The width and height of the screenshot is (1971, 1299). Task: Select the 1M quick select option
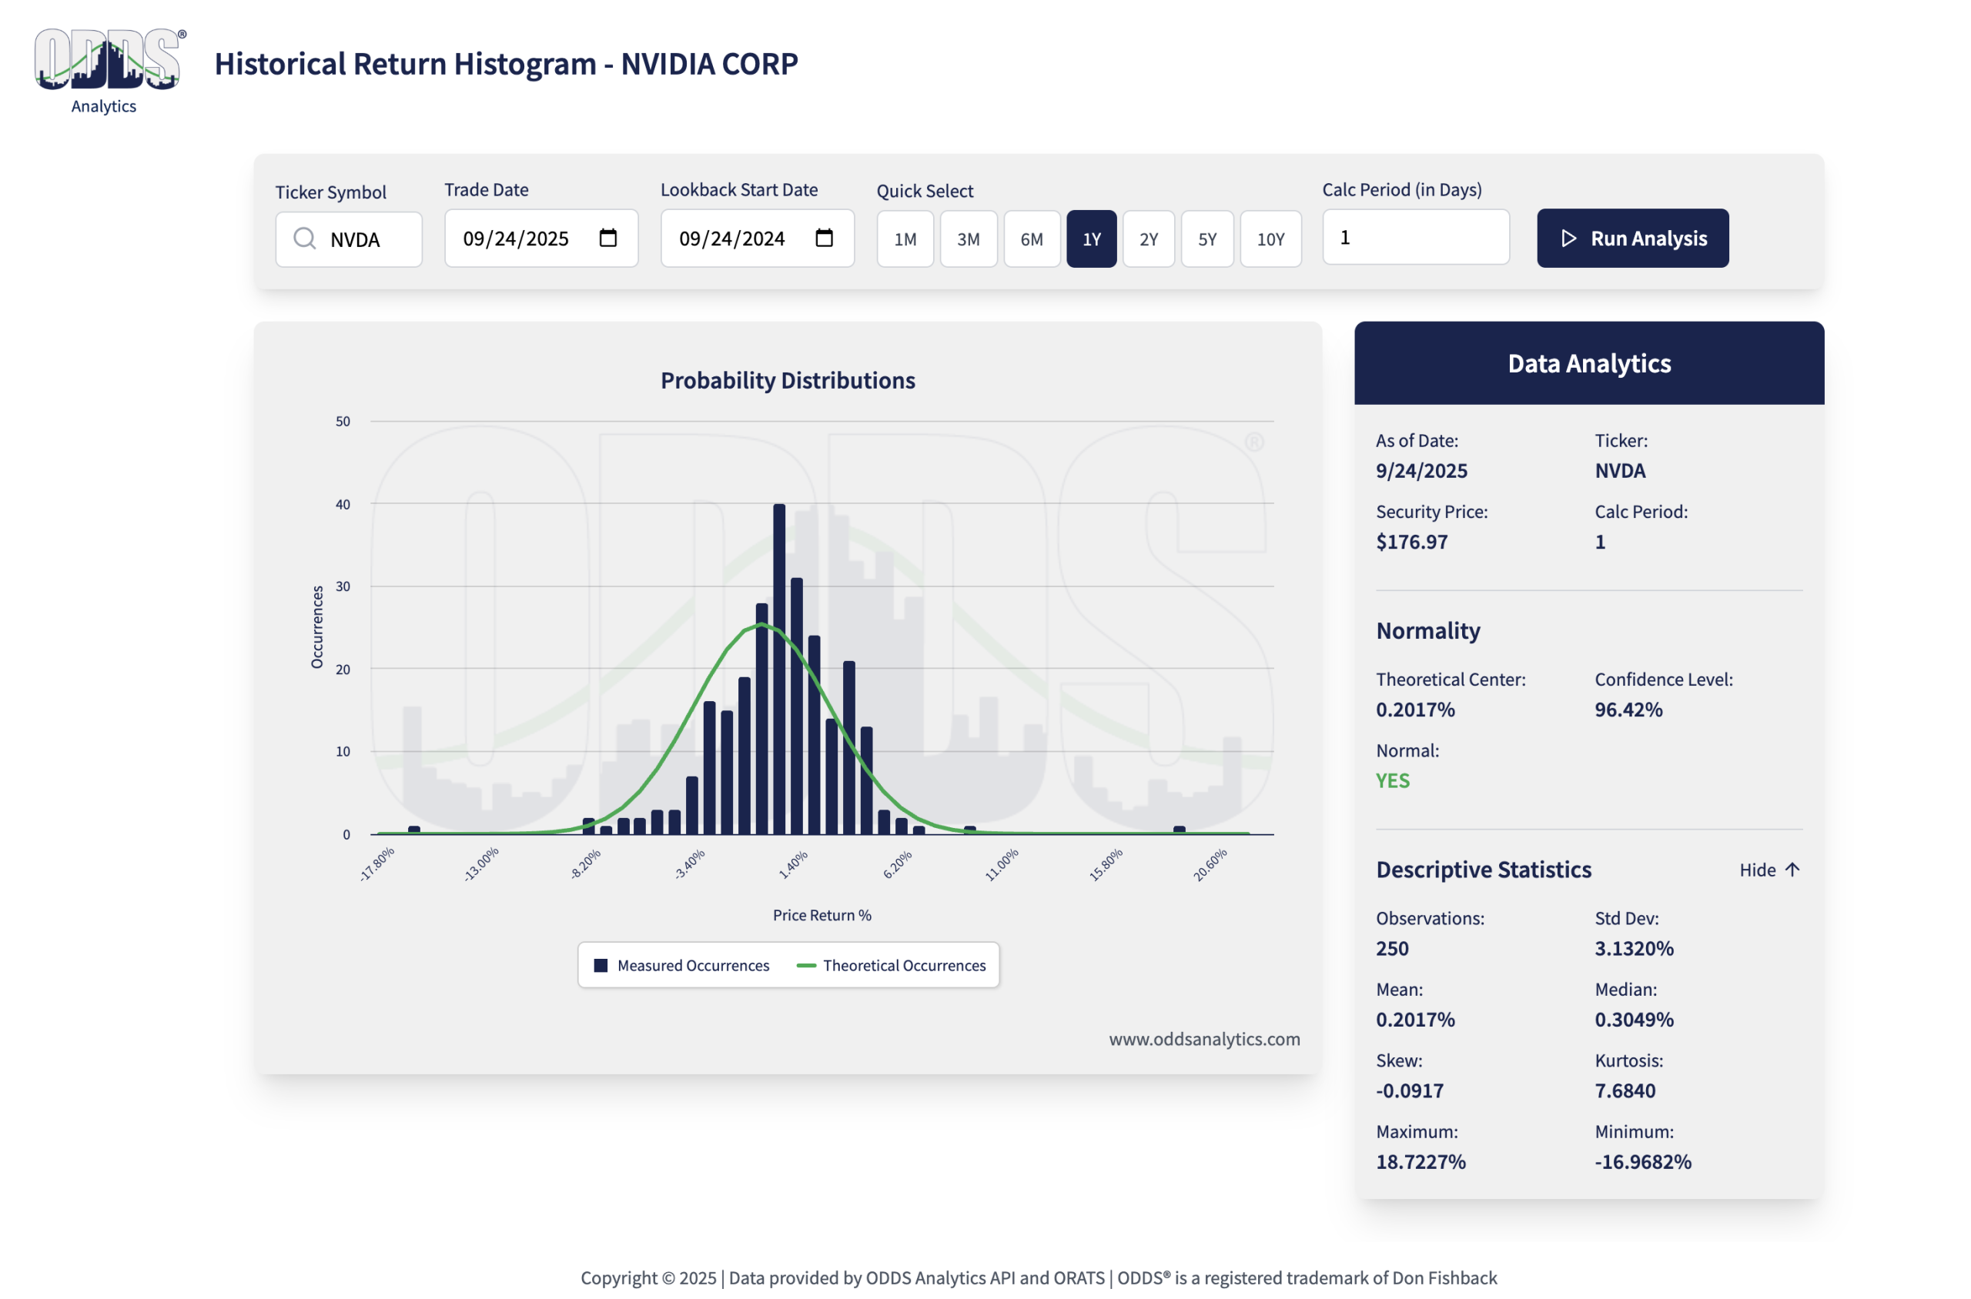904,239
